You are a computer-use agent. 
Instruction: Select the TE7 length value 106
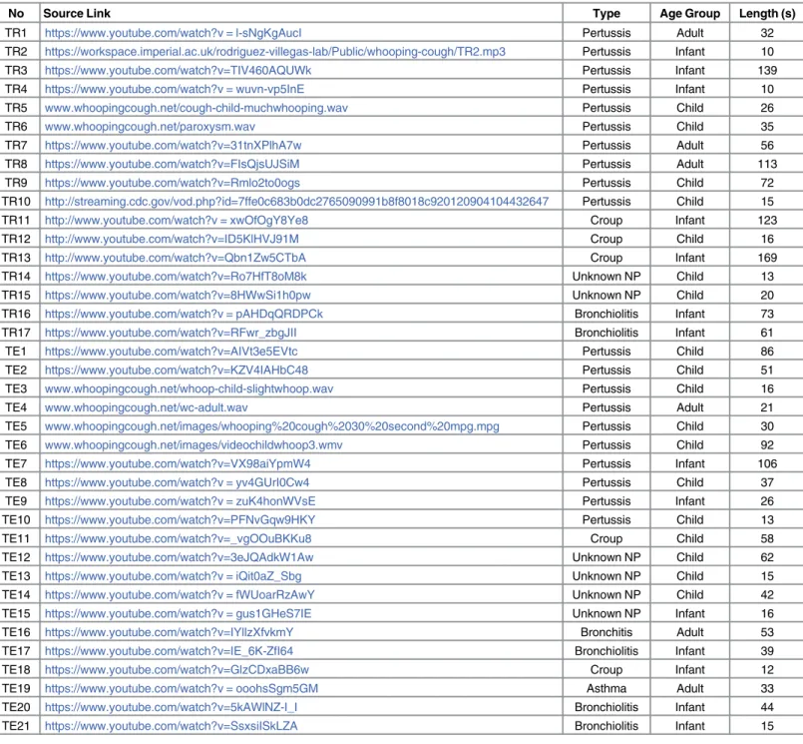coord(767,463)
